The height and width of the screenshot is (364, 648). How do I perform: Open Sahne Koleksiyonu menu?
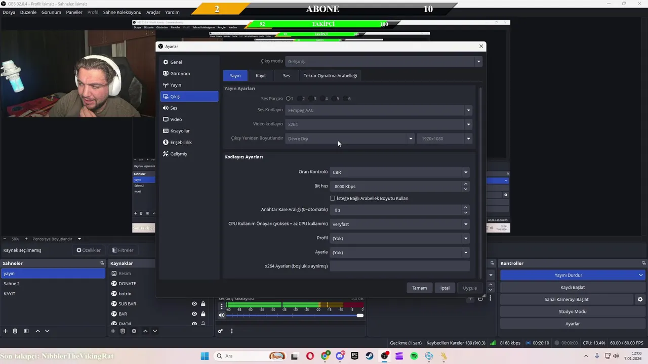(122, 12)
